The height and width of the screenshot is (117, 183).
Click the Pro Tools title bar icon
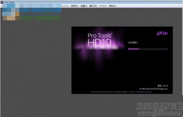point(2,2)
